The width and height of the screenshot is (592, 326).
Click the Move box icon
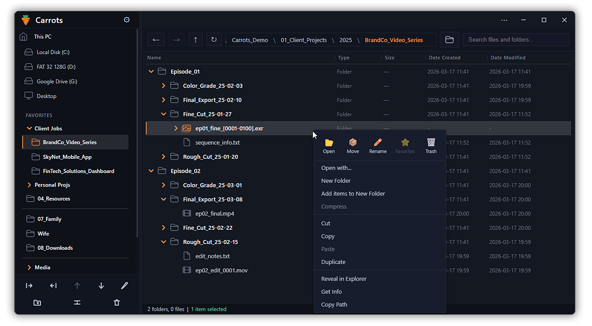pos(353,143)
